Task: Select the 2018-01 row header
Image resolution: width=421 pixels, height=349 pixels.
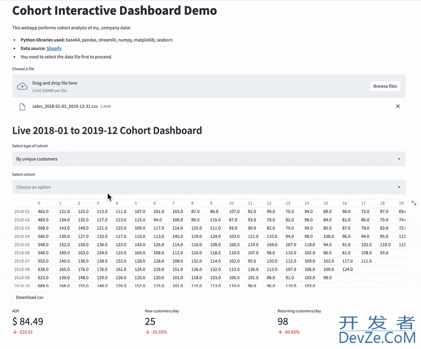Action: tap(22, 212)
